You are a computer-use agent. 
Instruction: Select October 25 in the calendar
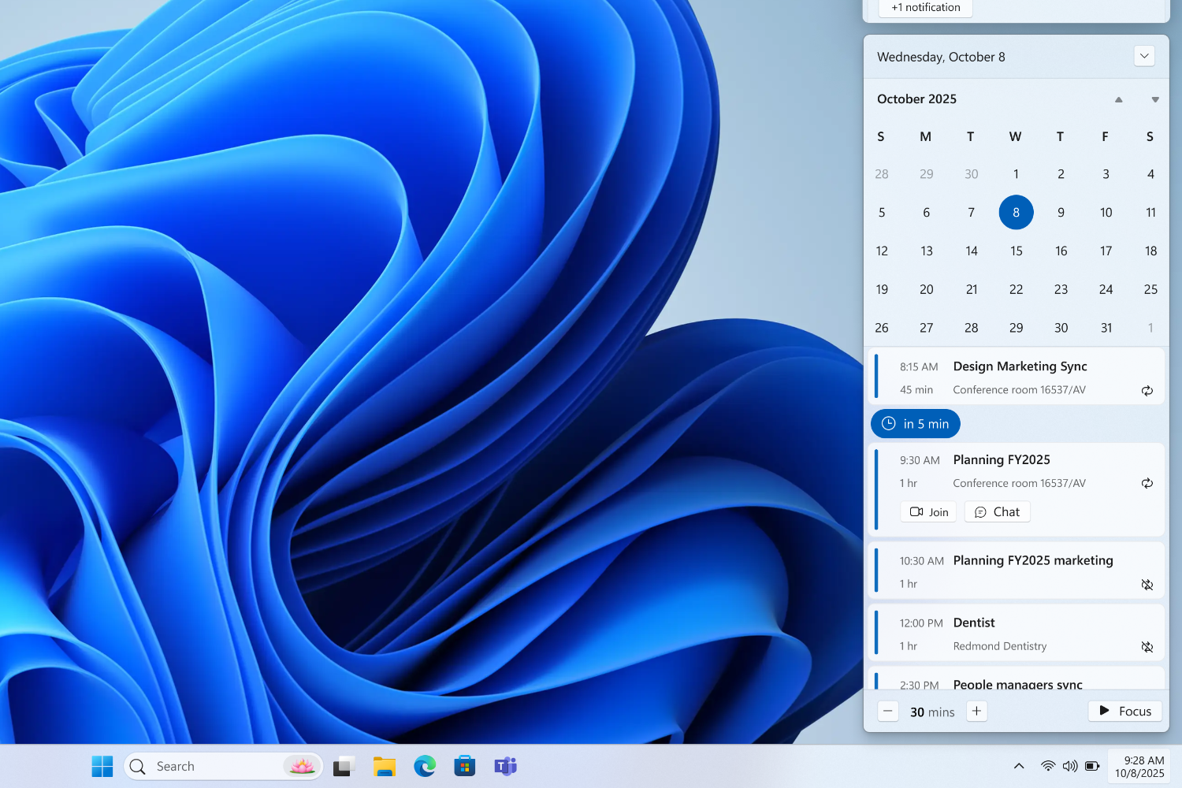pos(1150,290)
